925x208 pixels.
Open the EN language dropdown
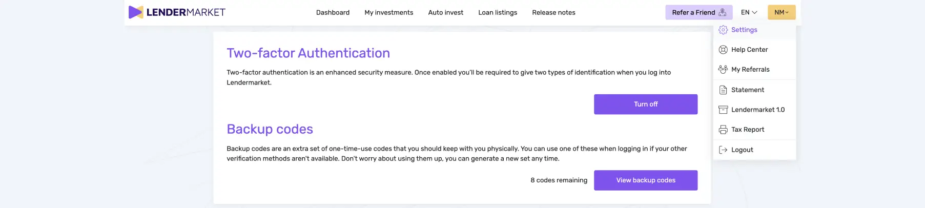click(749, 12)
